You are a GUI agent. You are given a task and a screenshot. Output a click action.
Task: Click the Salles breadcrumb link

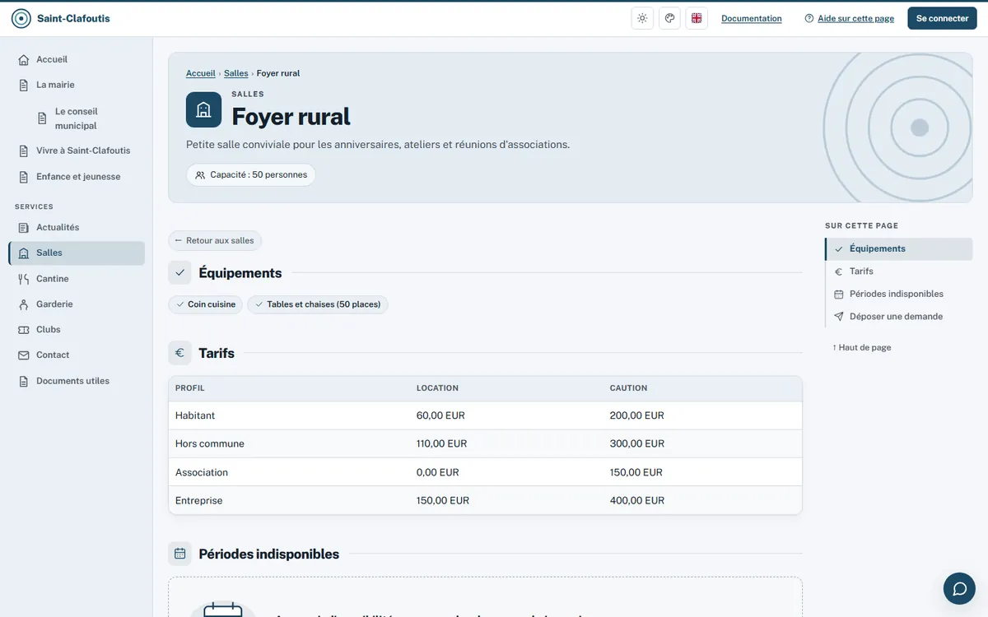tap(236, 73)
